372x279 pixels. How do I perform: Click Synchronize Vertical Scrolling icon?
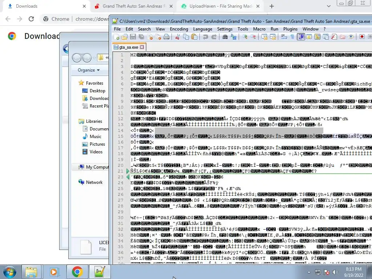click(x=264, y=37)
